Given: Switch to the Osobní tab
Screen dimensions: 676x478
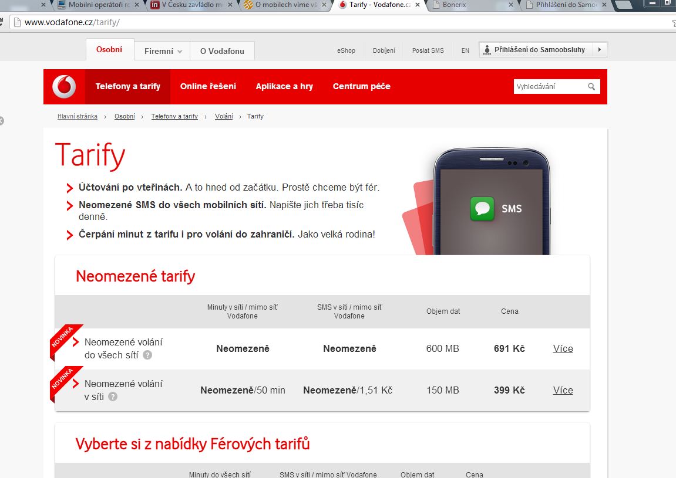Looking at the screenshot, I should click(x=110, y=49).
